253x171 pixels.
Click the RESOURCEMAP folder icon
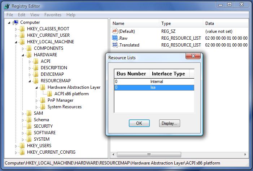[x=36, y=81]
